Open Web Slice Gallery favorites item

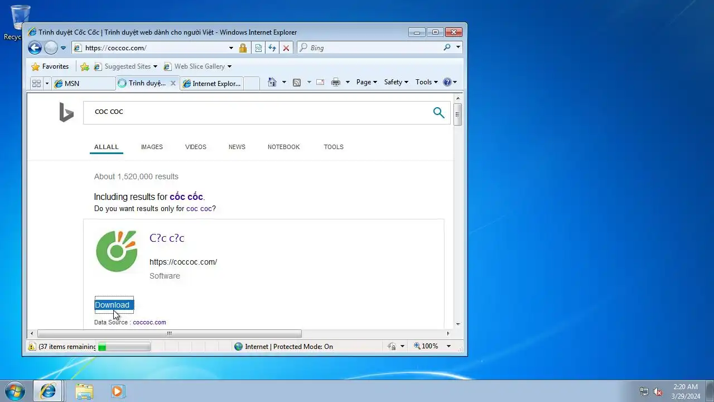197,66
